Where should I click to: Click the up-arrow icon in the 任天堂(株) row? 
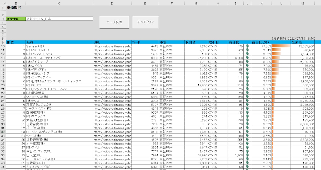pos(247,155)
